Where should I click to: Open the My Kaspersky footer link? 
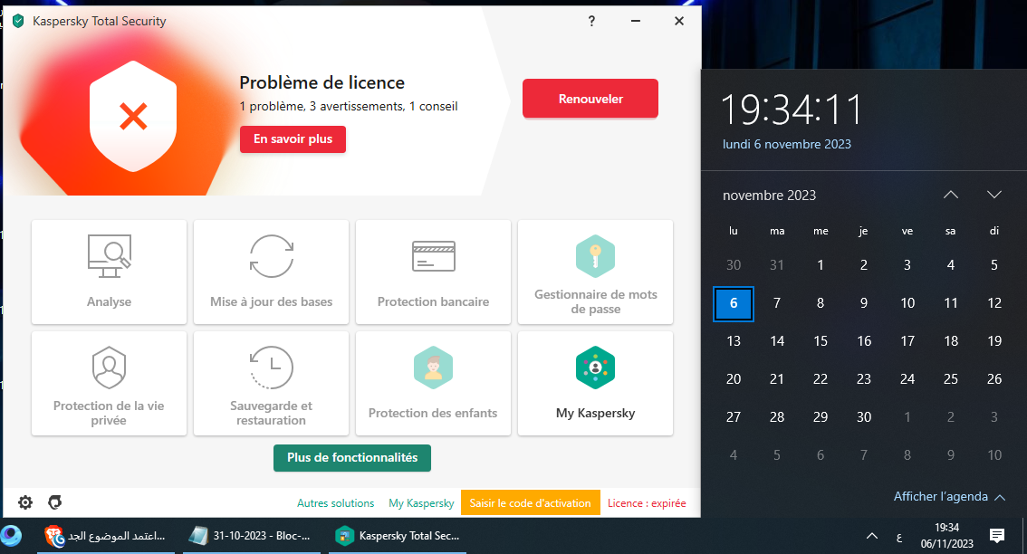(x=421, y=503)
